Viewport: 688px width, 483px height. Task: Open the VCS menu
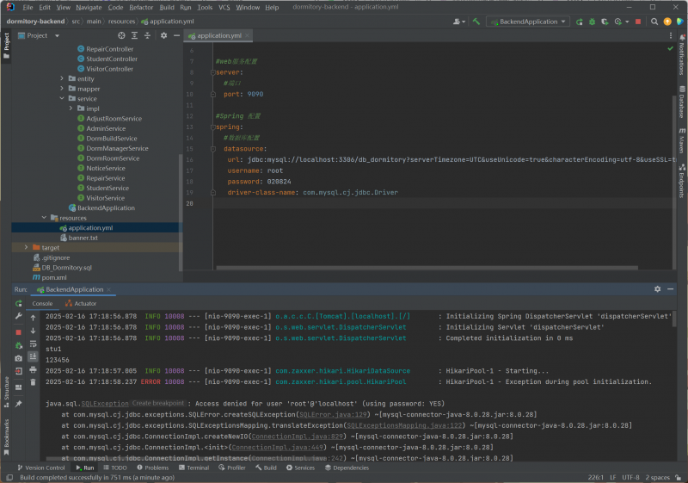(x=224, y=8)
